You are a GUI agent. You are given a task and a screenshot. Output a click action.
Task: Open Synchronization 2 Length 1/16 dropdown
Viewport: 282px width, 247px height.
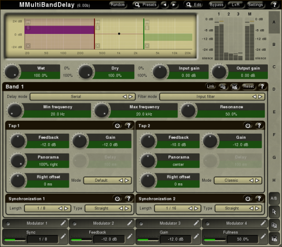point(178,208)
